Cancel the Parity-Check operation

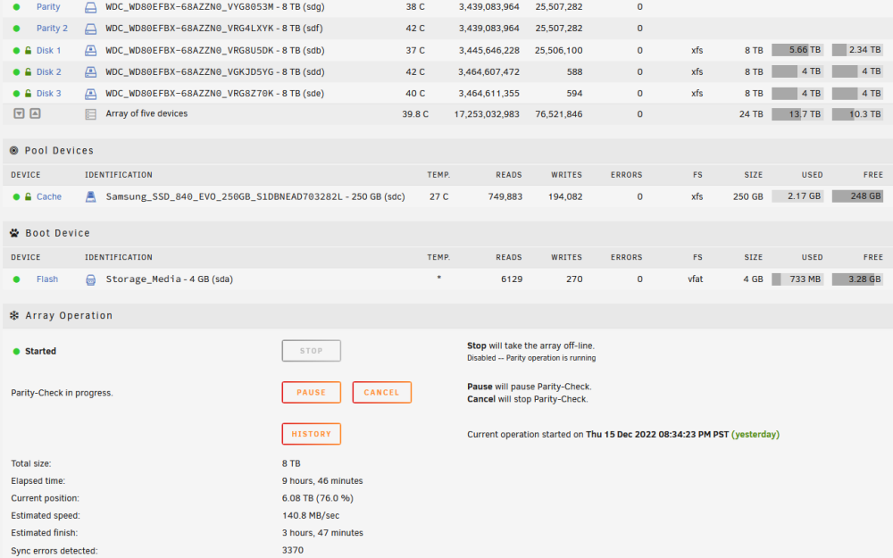[x=382, y=393]
